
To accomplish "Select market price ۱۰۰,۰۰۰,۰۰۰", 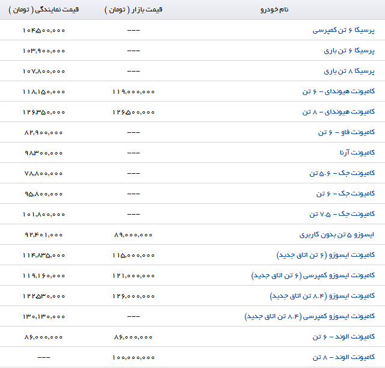I will point(134,357).
